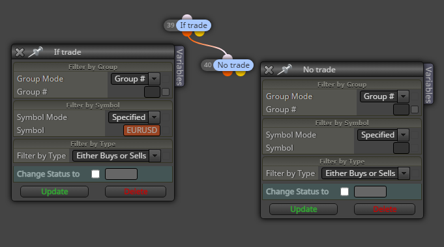This screenshot has height=247, width=444.
Task: Click yellow output dot of If trade node
Action: point(200,34)
